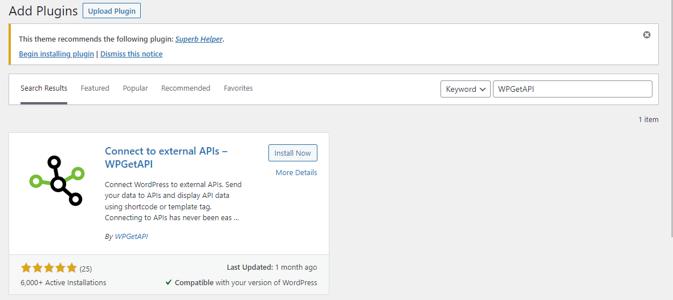
Task: Click the 'Compatible with your version' text
Action: [241, 283]
